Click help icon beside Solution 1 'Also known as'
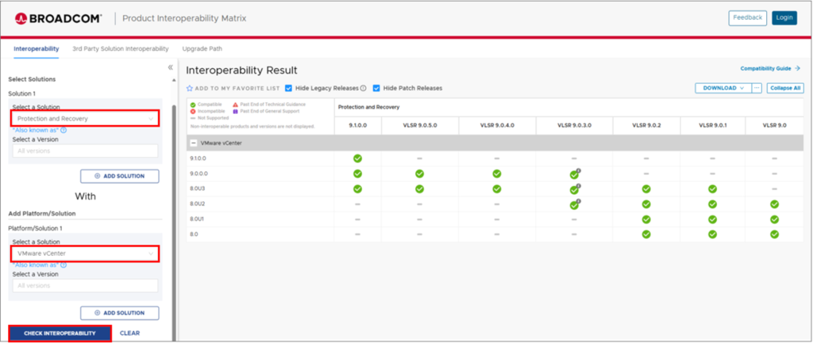This screenshot has height=343, width=813. coord(64,131)
